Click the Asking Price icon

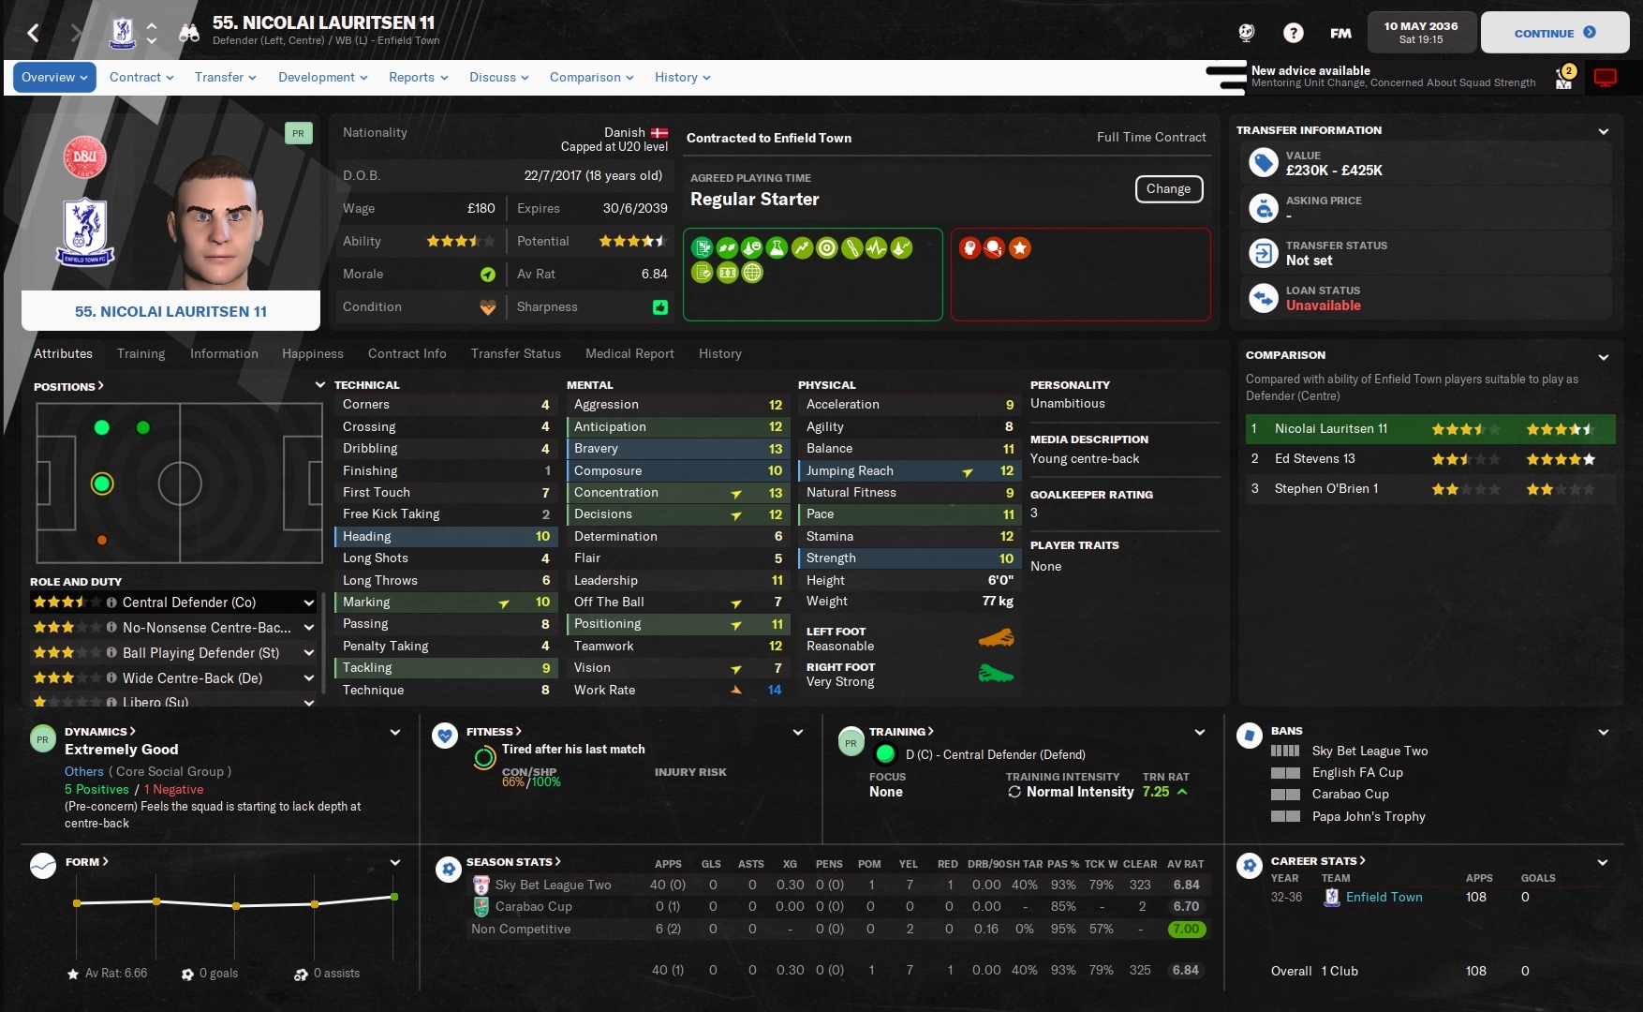pos(1264,208)
